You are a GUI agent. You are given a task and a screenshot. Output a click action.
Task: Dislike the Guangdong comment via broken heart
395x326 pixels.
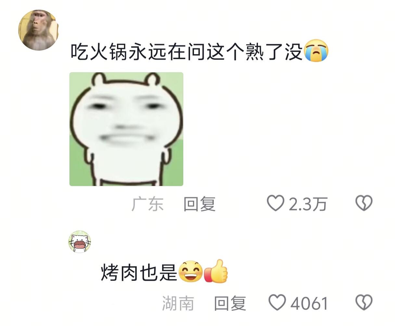[364, 203]
